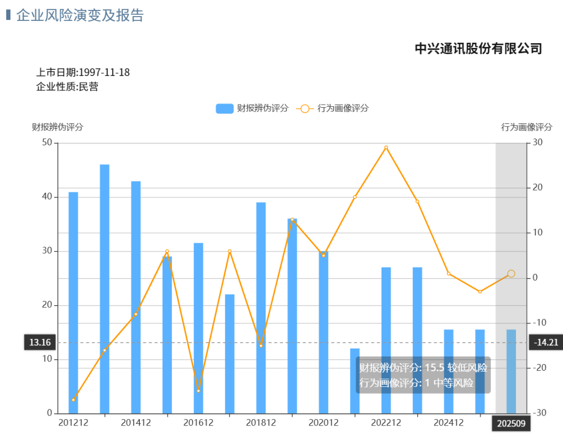Screen dimensions: 563x440
Task: Select the highlighted blue bar for 202509
Action: [511, 371]
